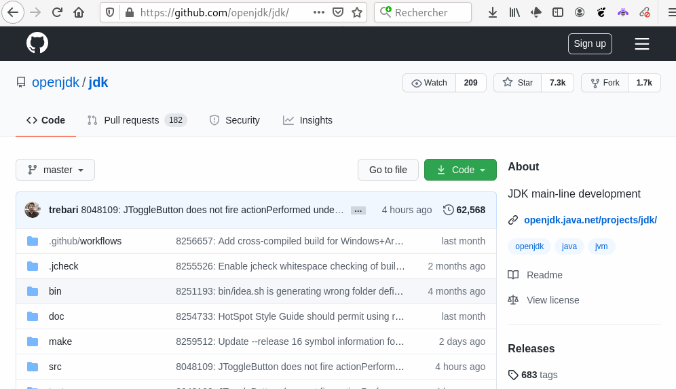The width and height of the screenshot is (676, 389).
Task: Bookmark this page with the star icon
Action: coord(357,12)
